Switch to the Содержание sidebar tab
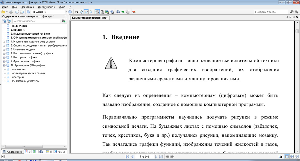Screen dimensions: 300x161 coord(12,152)
